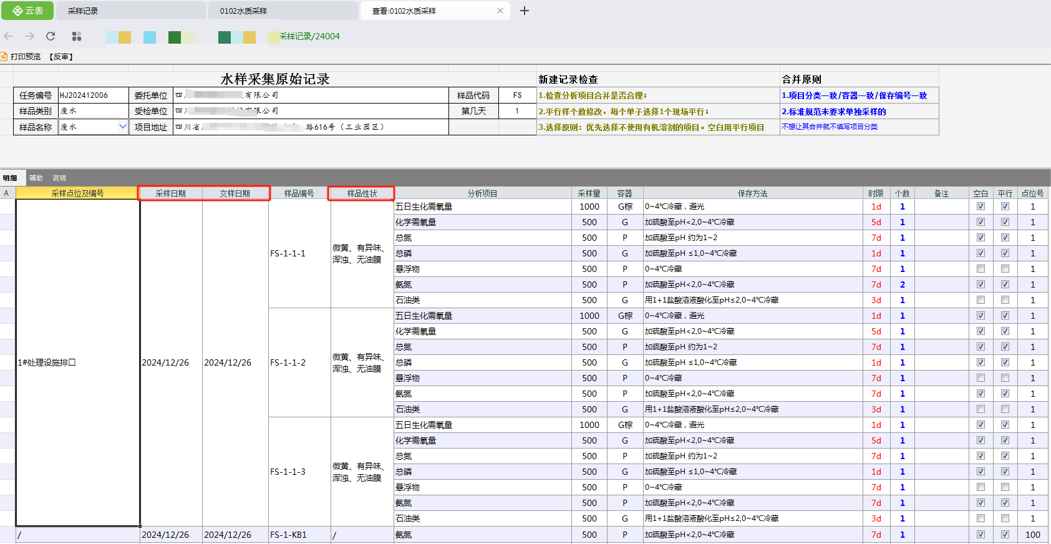Click the 样品编号 column header
Viewport: 1051px width, 544px height.
[299, 193]
